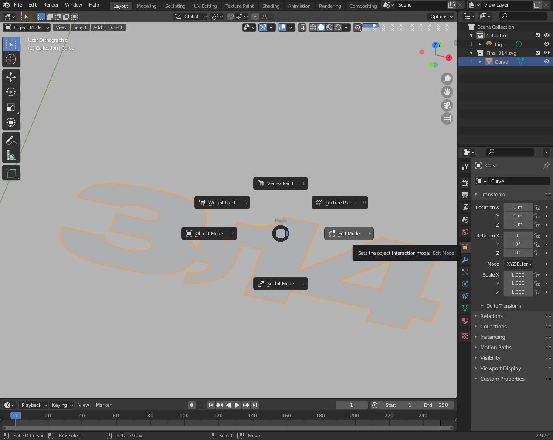Choose Edit Mode in the pie menu
This screenshot has height=440, width=553.
click(349, 234)
